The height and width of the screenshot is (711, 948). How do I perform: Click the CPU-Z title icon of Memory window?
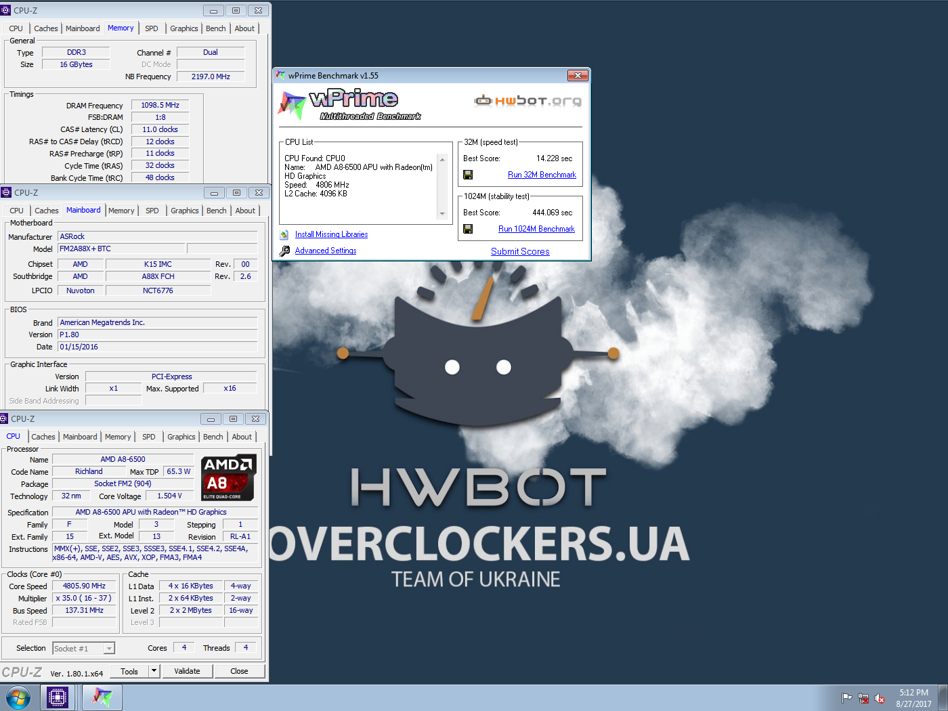(x=6, y=10)
